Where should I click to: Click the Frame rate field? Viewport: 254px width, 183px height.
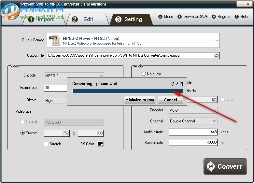55,88
